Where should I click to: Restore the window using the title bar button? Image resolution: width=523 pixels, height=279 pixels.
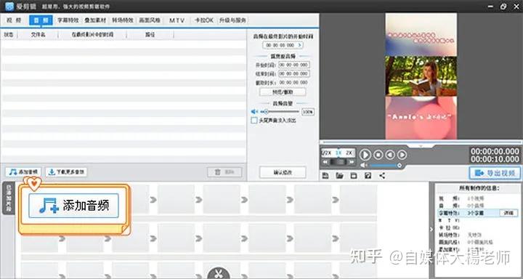(x=503, y=7)
